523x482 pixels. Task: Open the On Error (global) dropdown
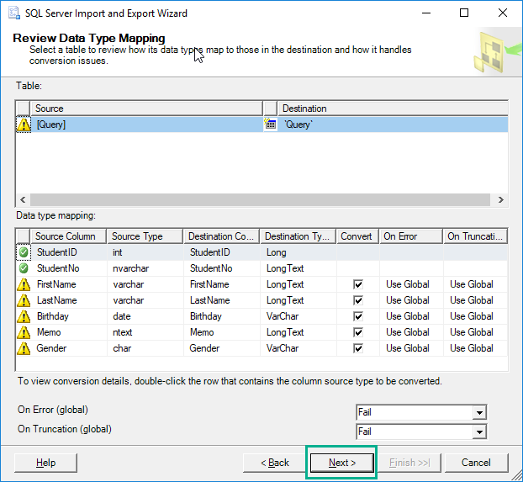click(x=478, y=413)
